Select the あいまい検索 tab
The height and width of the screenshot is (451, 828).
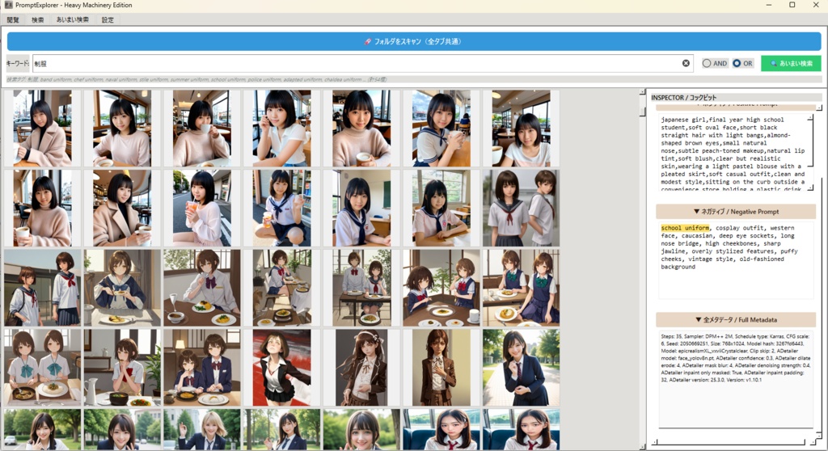(72, 19)
